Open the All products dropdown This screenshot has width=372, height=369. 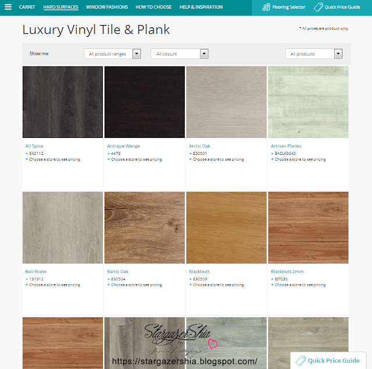[314, 54]
